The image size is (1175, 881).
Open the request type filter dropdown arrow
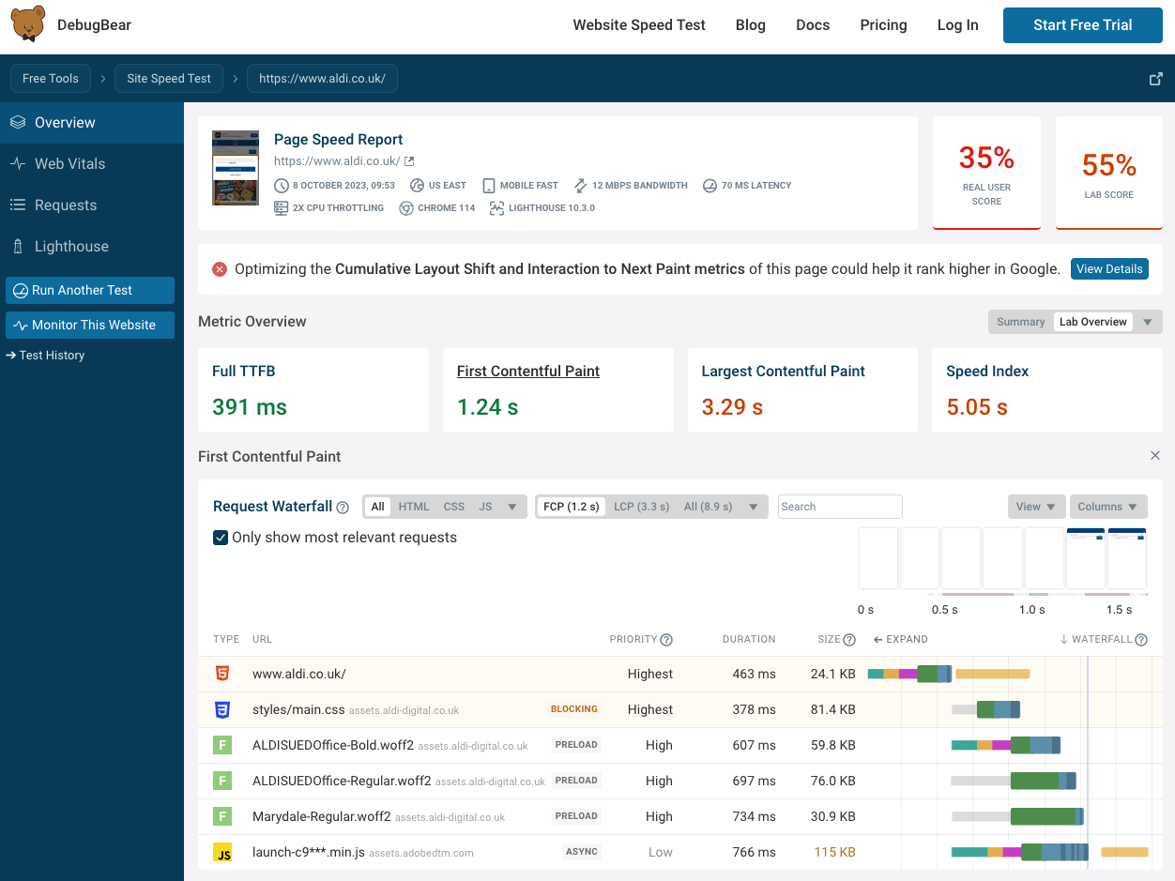click(512, 507)
